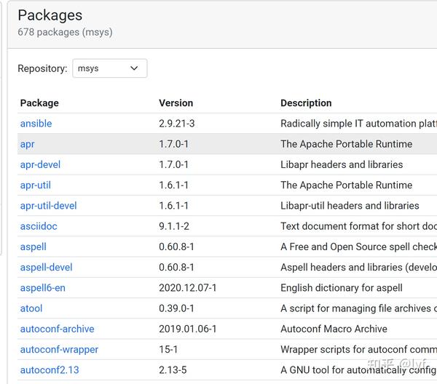This screenshot has height=384, width=437.
Task: Click 'Wrapper scripts for autoconf' description
Action: [x=358, y=350]
